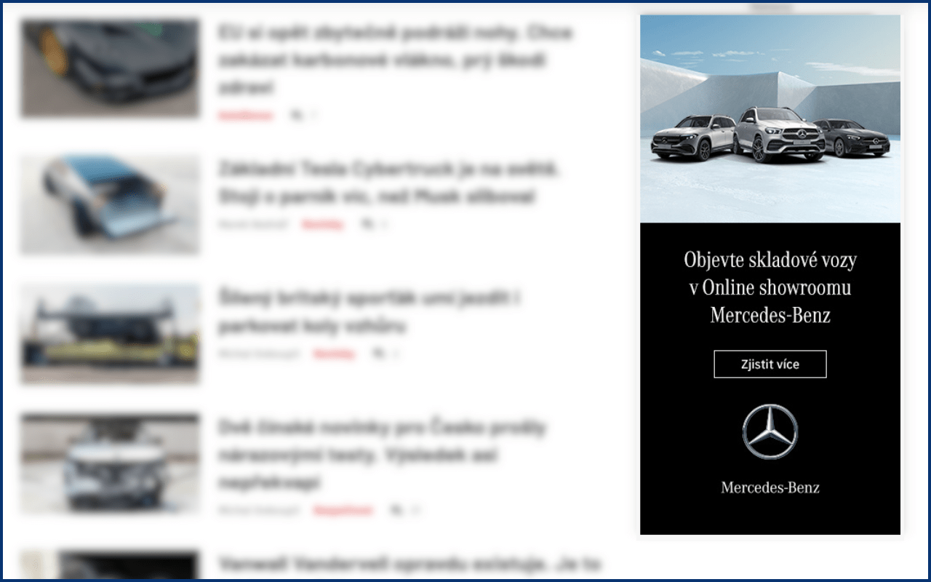
Task: Click thumbnail of car on upside-down track
Action: tap(110, 334)
